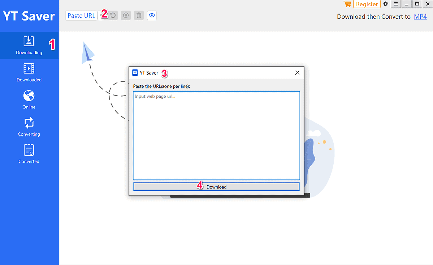This screenshot has width=433, height=265.
Task: Open the Downloading section in sidebar
Action: click(x=29, y=45)
